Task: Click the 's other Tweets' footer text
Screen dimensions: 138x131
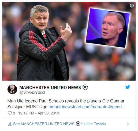Action: [x=93, y=124]
